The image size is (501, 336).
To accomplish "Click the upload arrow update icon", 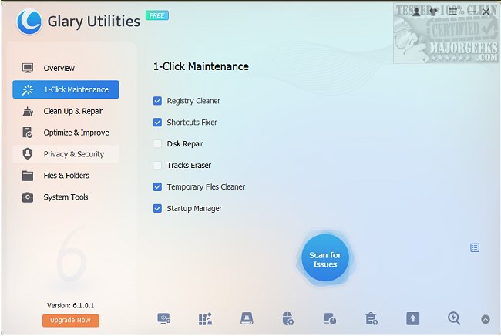I will (412, 319).
